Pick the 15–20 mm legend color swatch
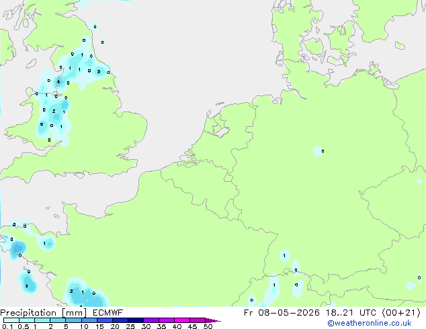The height and width of the screenshot is (329, 426). [105, 320]
